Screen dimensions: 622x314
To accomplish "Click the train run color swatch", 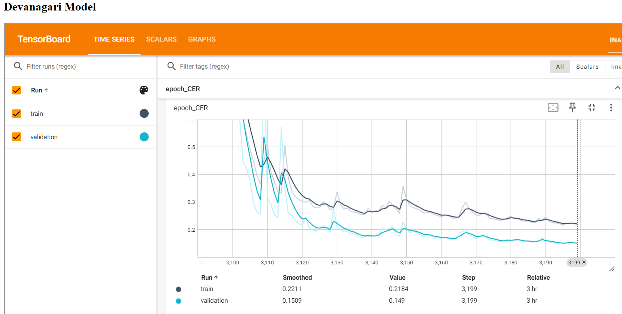I will click(x=144, y=114).
